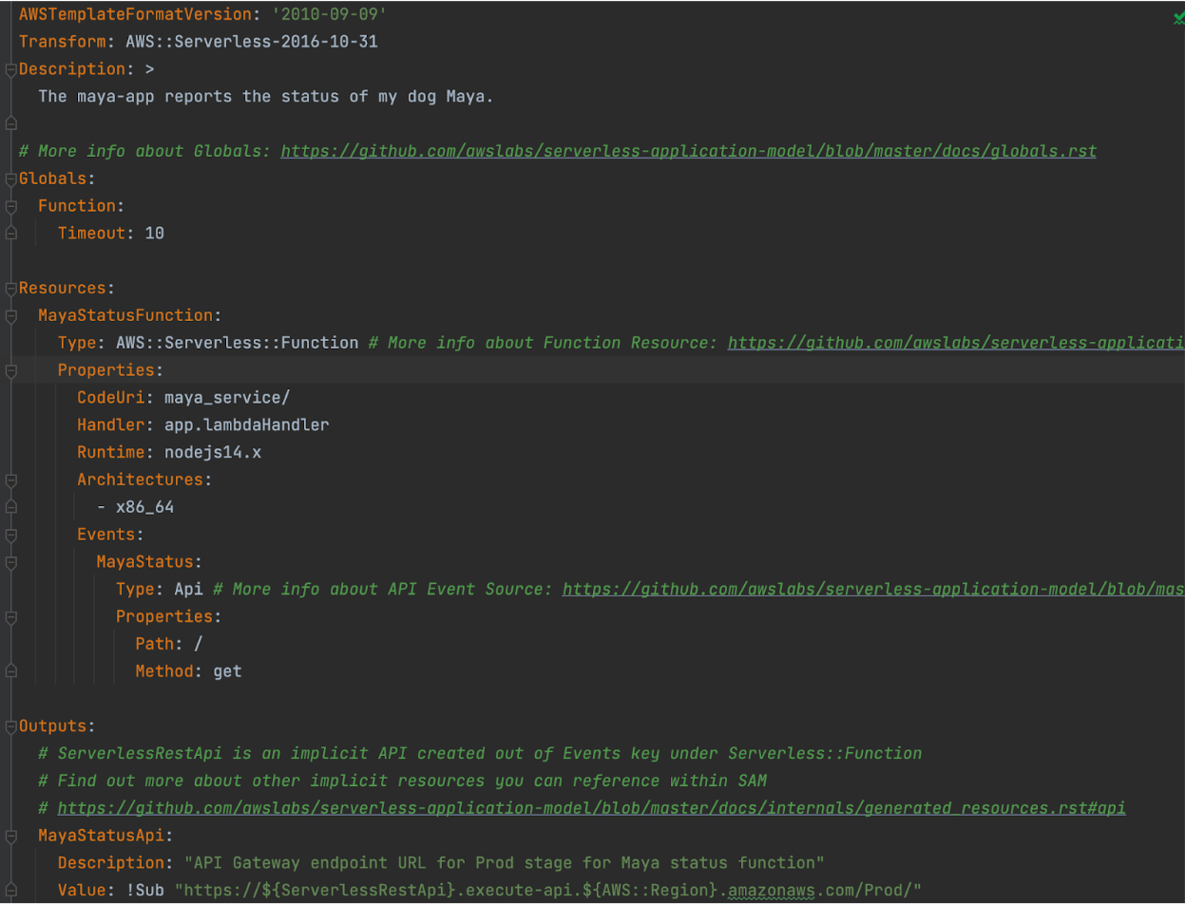Fold the Events block

click(x=10, y=535)
